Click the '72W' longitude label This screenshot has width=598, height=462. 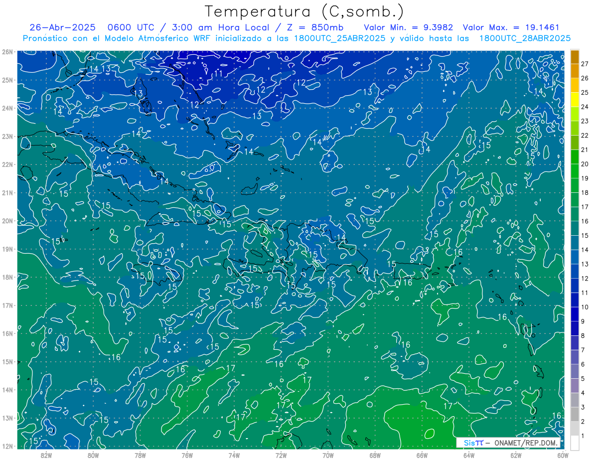pos(281,455)
